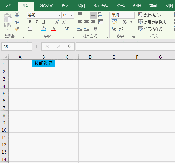
Task: Center text horizontally
Action: 87,22
